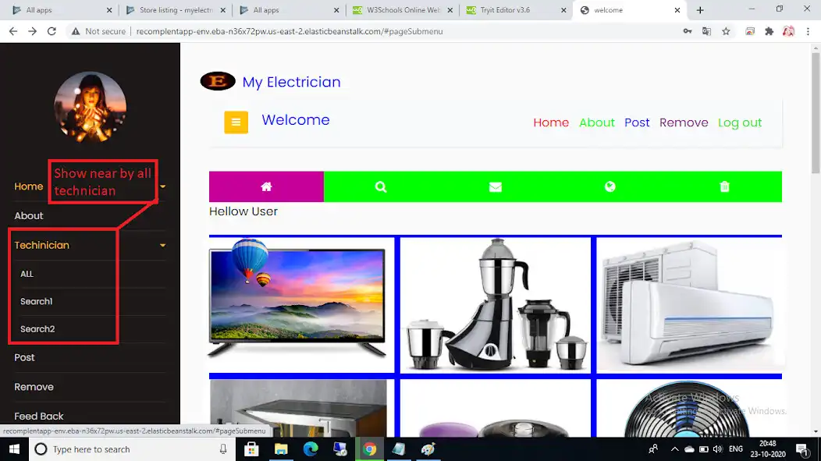Close the welcome browser tab
This screenshot has width=821, height=461.
pyautogui.click(x=677, y=10)
